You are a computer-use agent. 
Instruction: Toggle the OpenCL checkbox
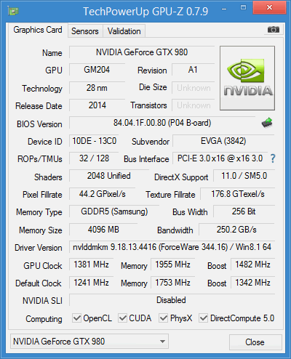pos(76,318)
